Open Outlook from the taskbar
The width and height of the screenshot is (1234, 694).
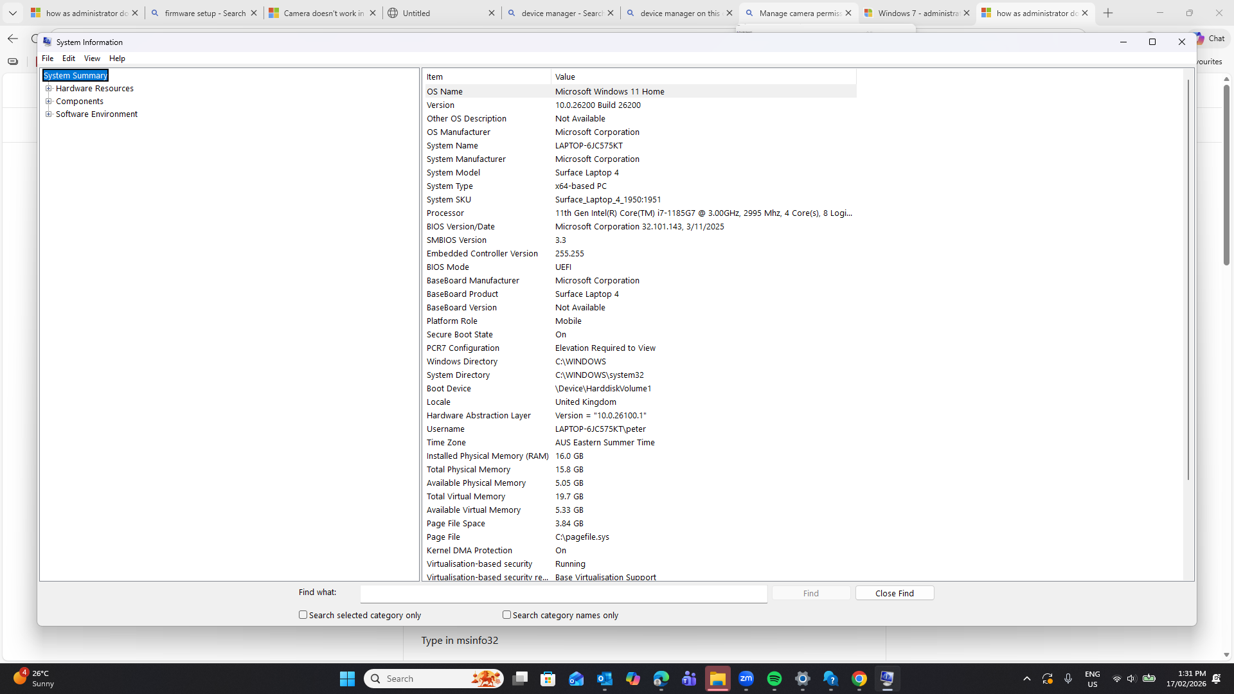(x=605, y=679)
